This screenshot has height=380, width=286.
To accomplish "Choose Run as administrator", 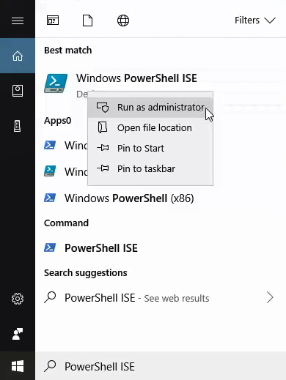I will coord(150,108).
